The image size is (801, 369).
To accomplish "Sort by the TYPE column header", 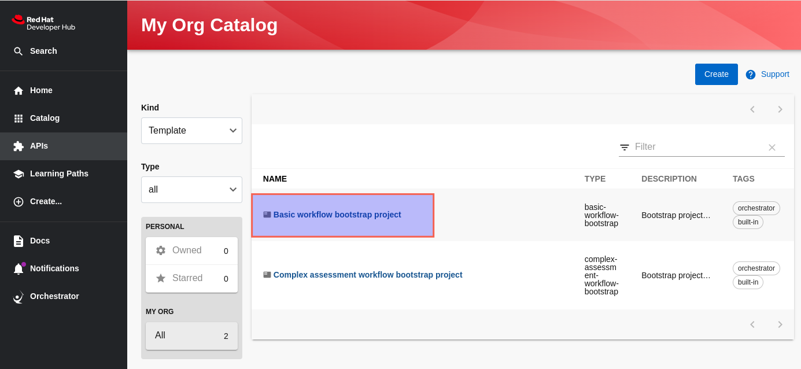I will (595, 179).
